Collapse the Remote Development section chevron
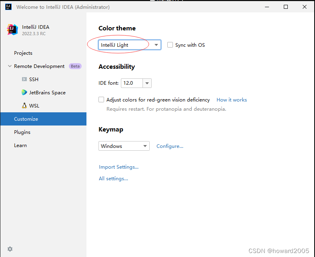The image size is (315, 257). (x=10, y=66)
